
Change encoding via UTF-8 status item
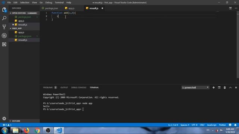[195, 125]
